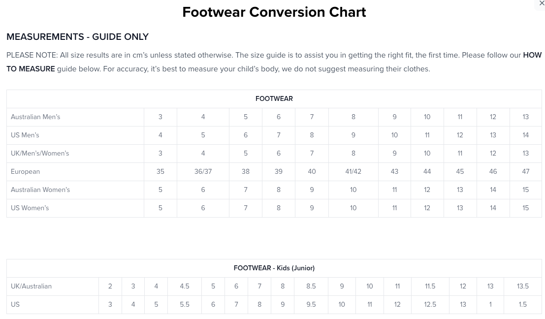Click the MEASUREMENTS - GUIDE ONLY heading

pos(77,37)
